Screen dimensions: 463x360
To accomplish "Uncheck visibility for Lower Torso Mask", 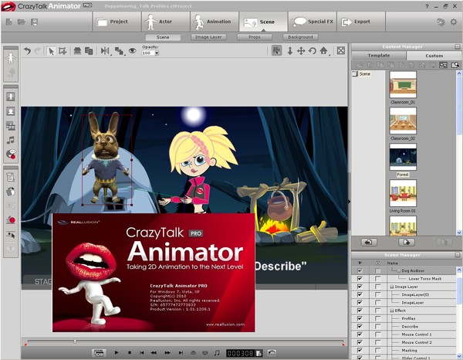I will [360, 278].
